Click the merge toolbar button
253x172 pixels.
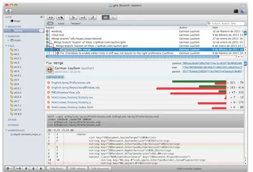click(x=73, y=17)
